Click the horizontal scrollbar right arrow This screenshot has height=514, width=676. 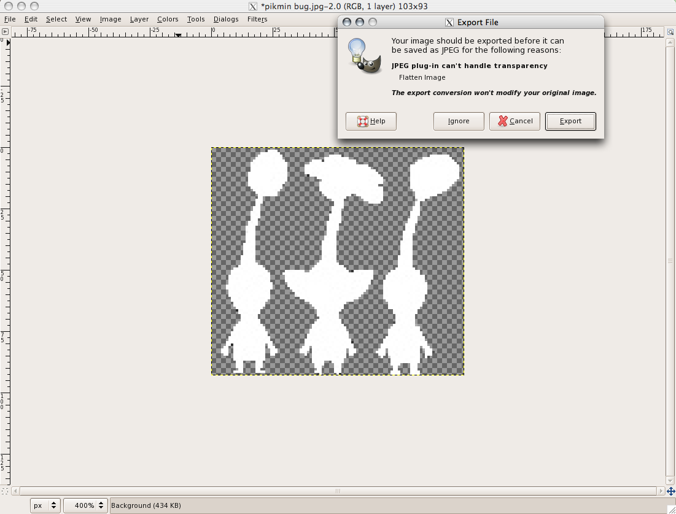pos(661,491)
